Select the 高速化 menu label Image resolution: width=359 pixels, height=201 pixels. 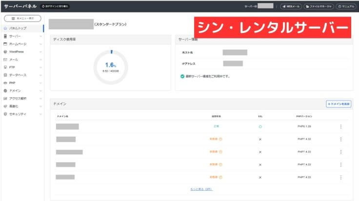click(x=14, y=106)
